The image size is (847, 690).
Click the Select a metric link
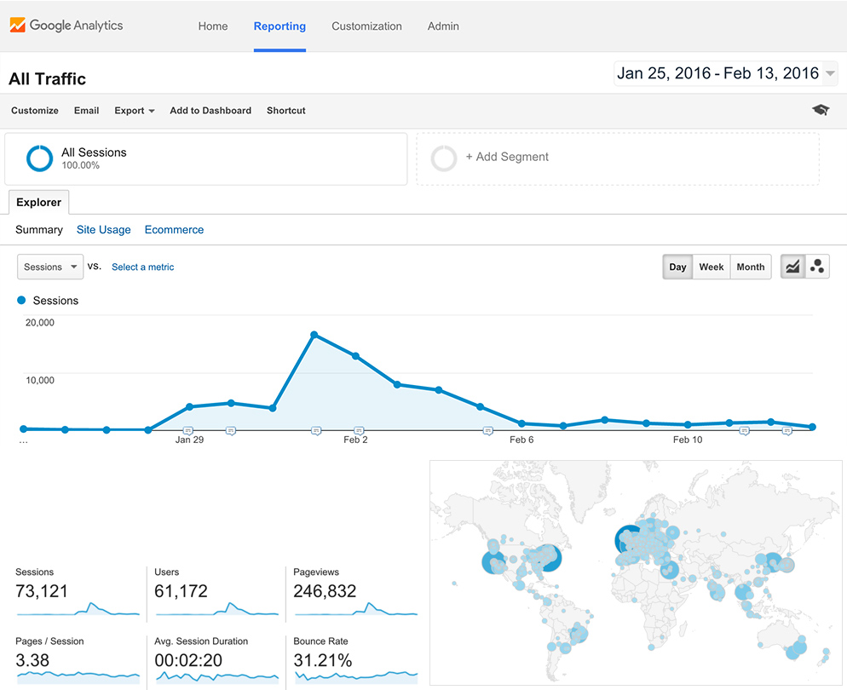tap(142, 267)
